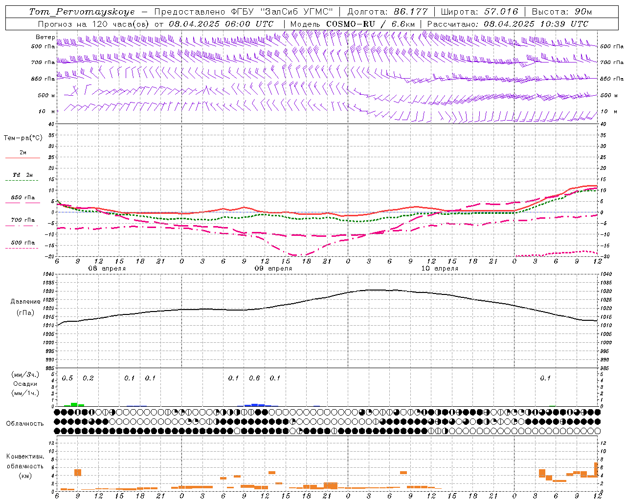
Task: Click the '0.6' precipitation amount value
Action: click(254, 378)
